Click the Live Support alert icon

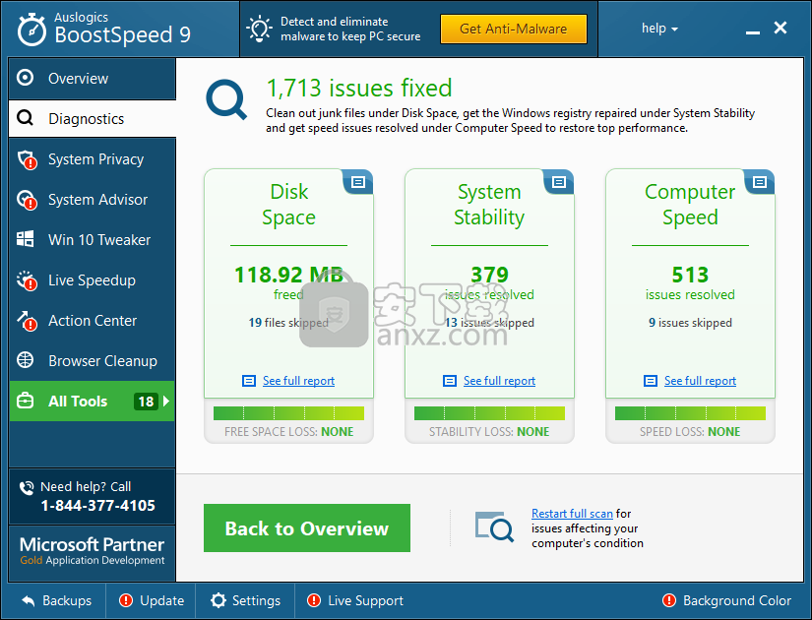pos(314,600)
